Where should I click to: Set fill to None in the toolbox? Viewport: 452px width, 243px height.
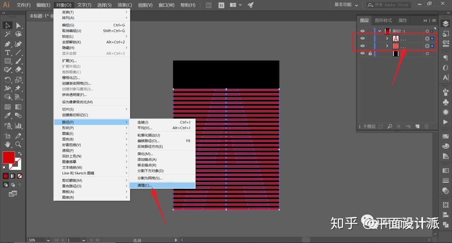click(20, 176)
